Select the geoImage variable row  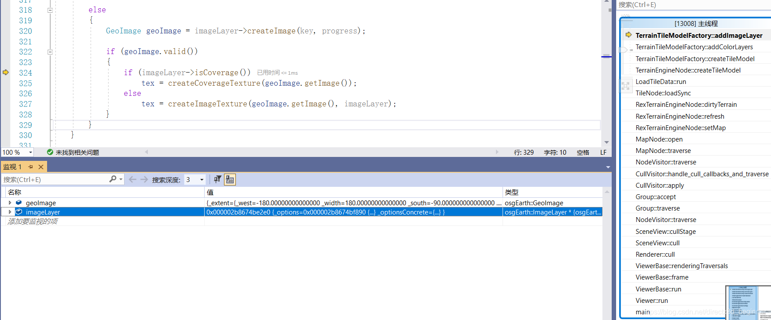click(x=301, y=203)
